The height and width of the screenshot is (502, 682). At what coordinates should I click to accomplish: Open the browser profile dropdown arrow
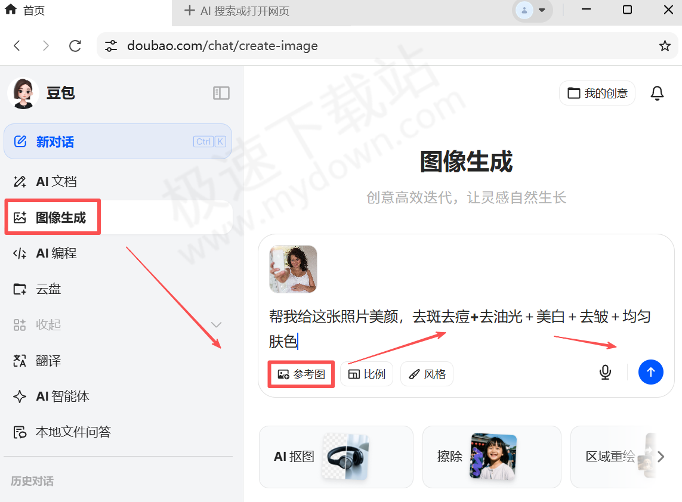[542, 10]
